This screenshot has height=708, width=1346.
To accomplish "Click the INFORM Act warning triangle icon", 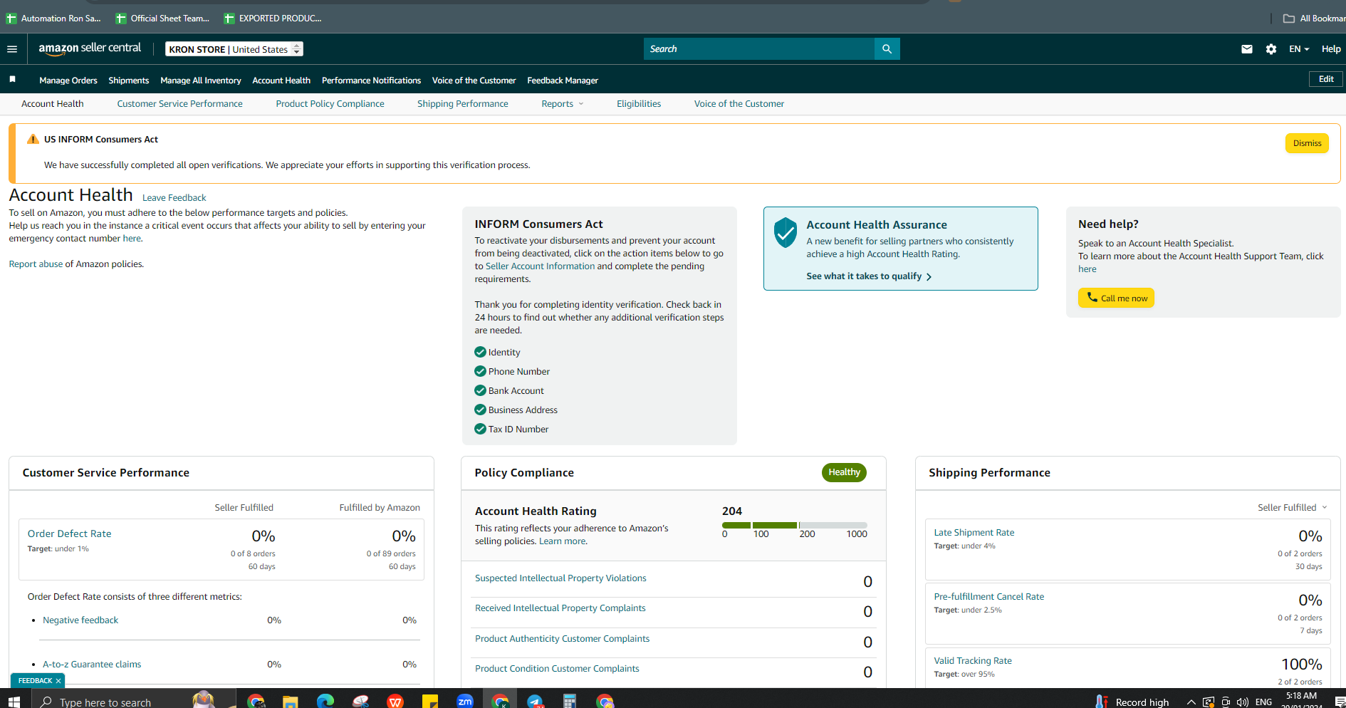I will coord(33,139).
